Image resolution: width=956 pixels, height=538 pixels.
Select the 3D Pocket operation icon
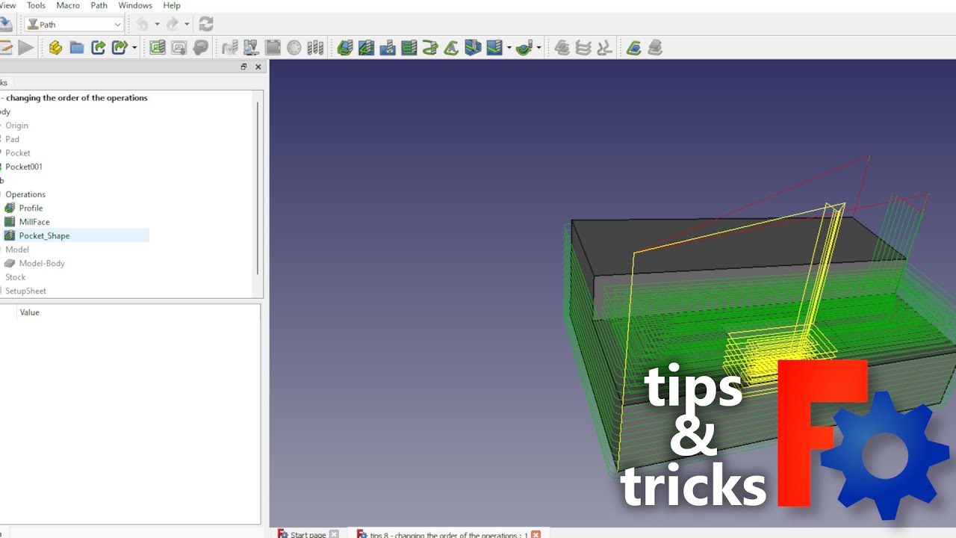coord(524,48)
